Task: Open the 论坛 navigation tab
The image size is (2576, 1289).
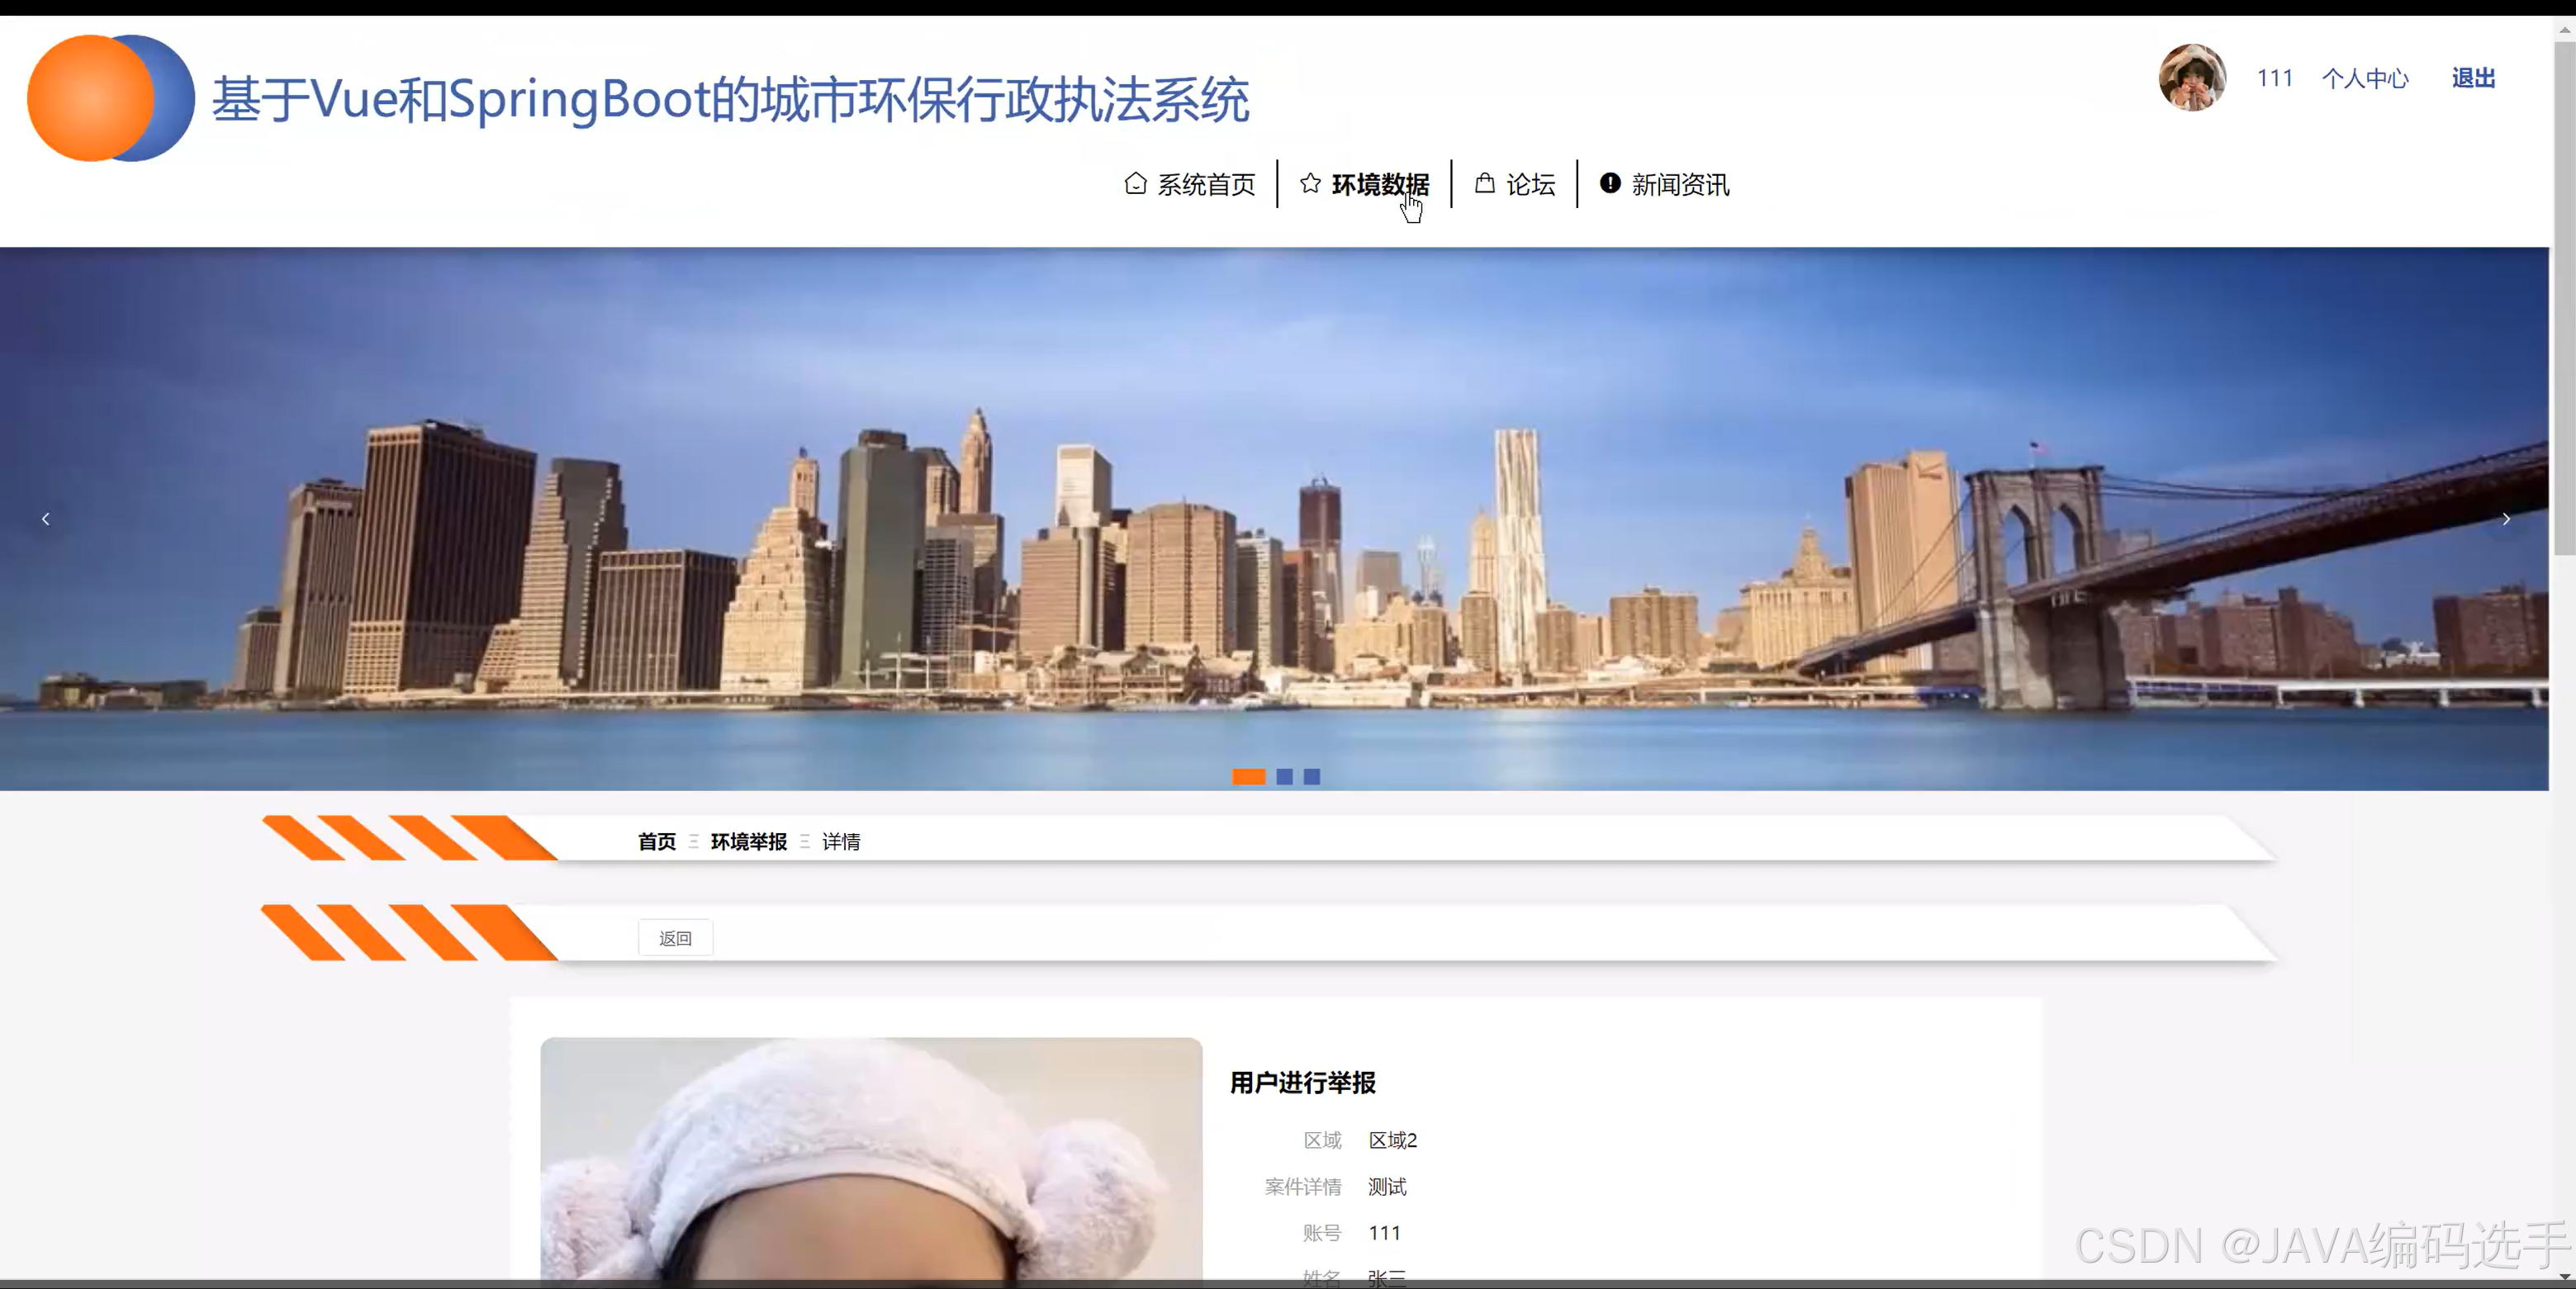Action: [x=1530, y=184]
